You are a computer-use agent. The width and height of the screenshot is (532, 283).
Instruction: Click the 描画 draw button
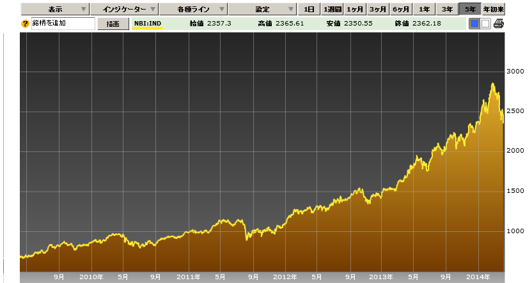click(113, 24)
